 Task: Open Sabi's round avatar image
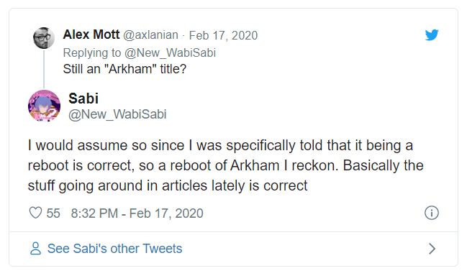pos(44,106)
